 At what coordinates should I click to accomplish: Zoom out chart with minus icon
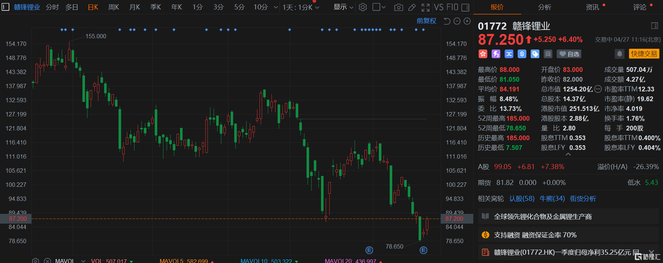click(457, 21)
